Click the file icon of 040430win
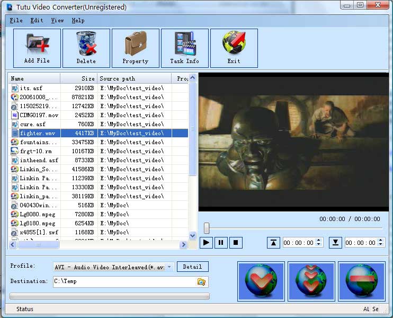 coord(14,206)
